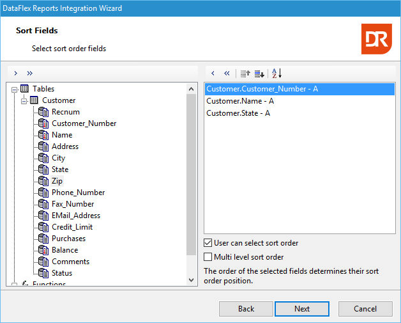Click the Purchases field icon
The width and height of the screenshot is (401, 323).
click(x=43, y=239)
